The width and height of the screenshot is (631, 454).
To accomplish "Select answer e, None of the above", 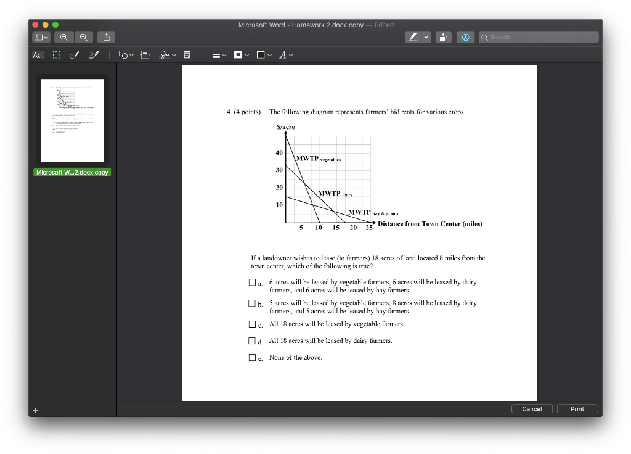I will [x=253, y=357].
